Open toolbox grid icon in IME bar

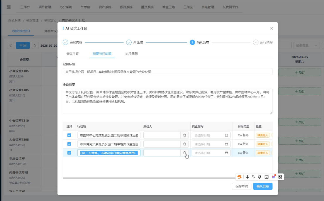tap(280, 177)
